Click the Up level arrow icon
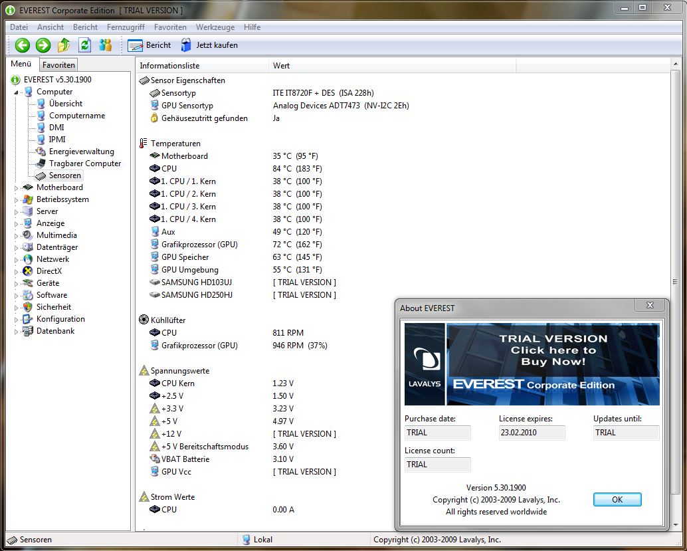The width and height of the screenshot is (687, 551). [x=64, y=45]
